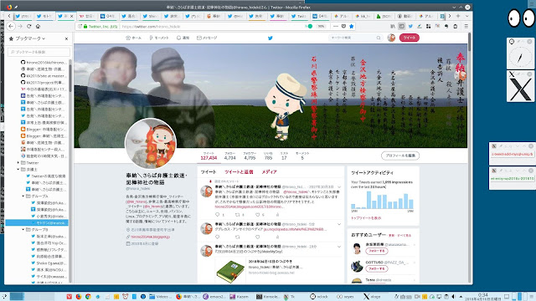The height and width of the screenshot is (301, 536).
Task: Show hidden system tray icons arrow
Action: pyautogui.click(x=461, y=297)
